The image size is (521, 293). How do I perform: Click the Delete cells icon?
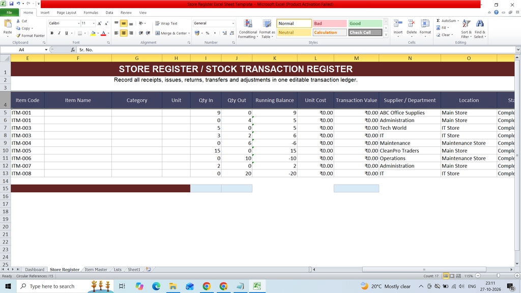pyautogui.click(x=411, y=24)
